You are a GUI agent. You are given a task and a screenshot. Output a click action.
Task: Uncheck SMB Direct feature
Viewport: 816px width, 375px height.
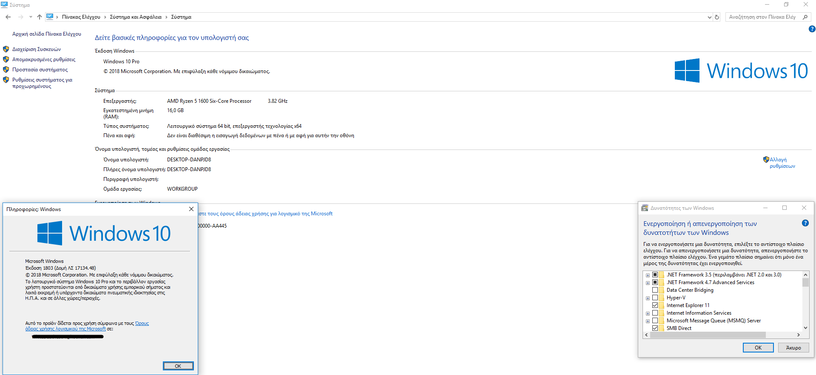[655, 328]
